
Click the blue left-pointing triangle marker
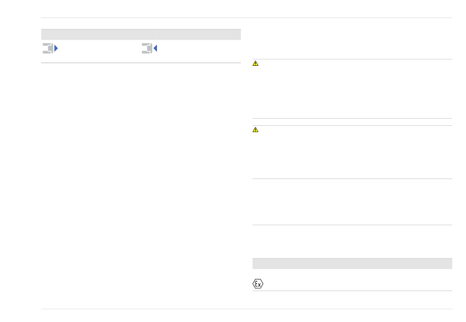pyautogui.click(x=155, y=48)
